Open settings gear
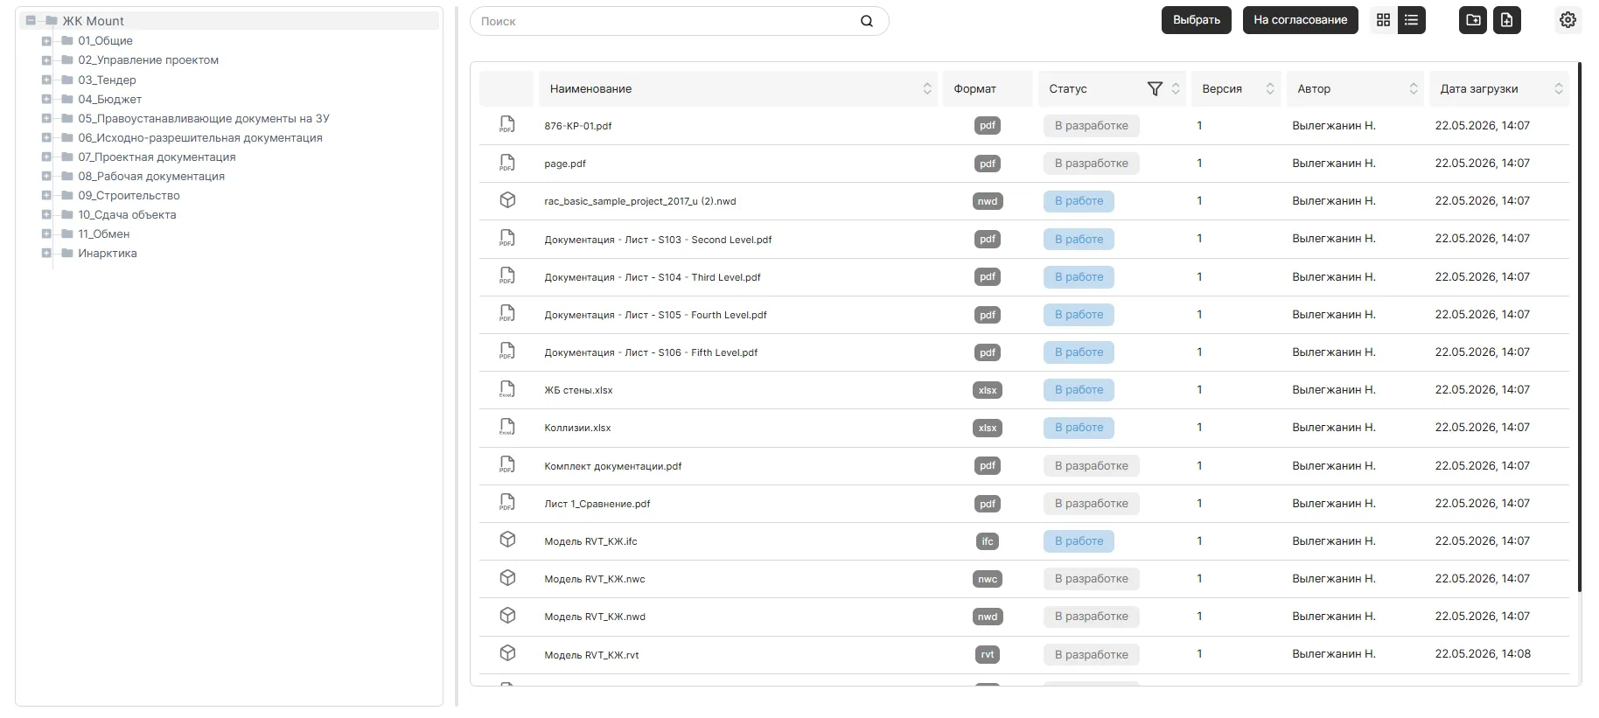This screenshot has width=1599, height=718. [x=1568, y=20]
